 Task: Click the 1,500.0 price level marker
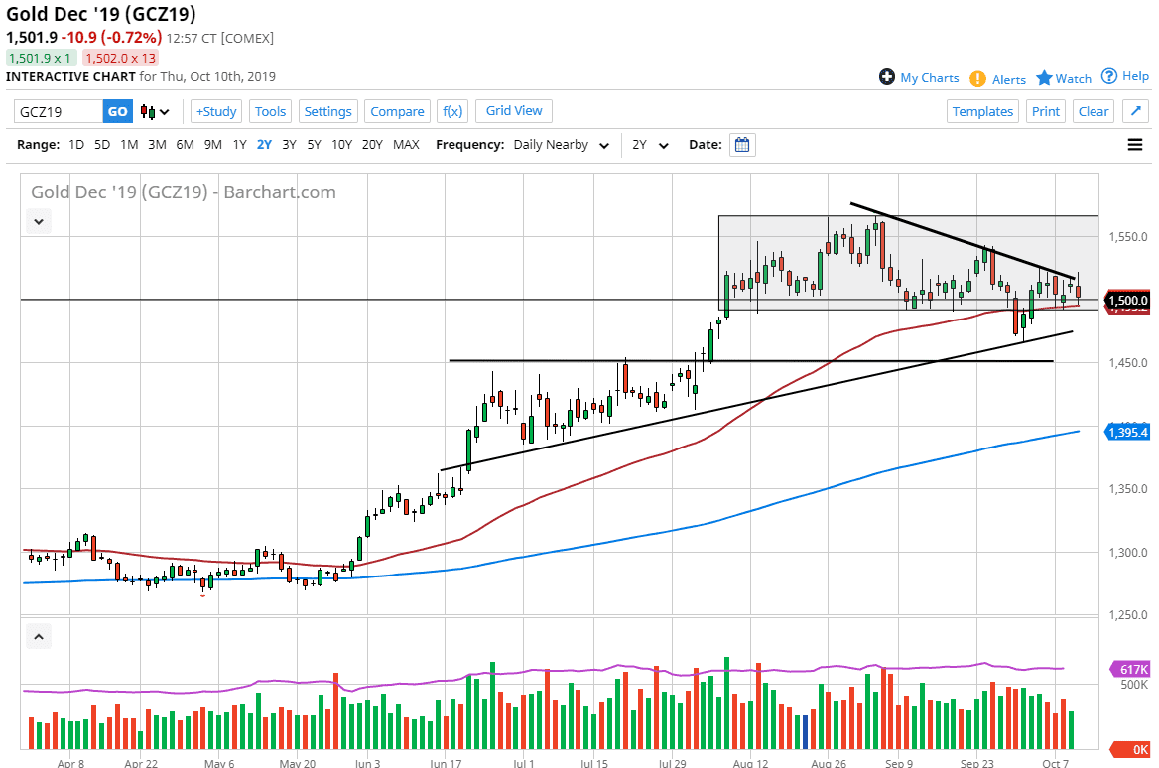1127,300
